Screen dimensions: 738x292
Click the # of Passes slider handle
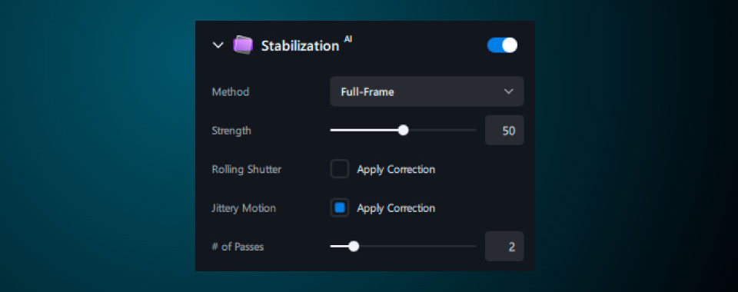(354, 247)
